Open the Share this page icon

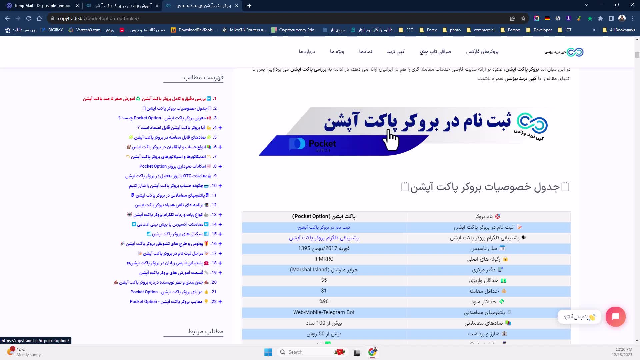(513, 18)
